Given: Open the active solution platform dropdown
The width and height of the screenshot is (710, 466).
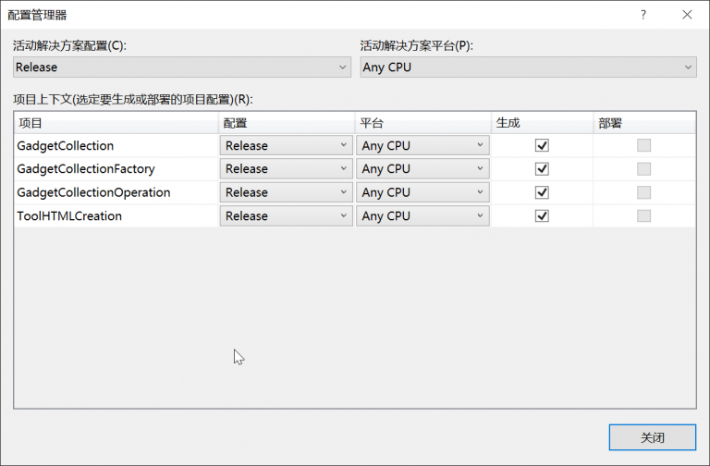Looking at the screenshot, I should click(x=527, y=67).
